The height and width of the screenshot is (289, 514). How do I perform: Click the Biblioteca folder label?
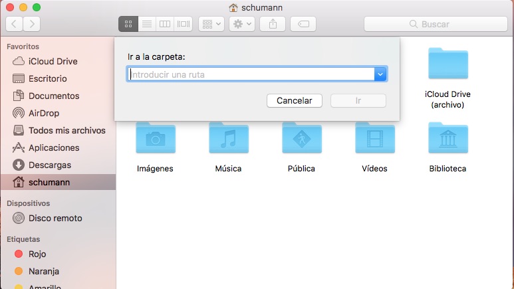(x=448, y=169)
